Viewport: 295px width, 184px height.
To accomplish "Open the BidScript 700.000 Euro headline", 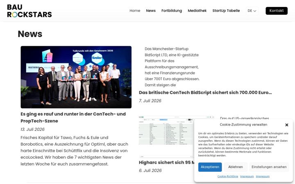I will [x=205, y=92].
